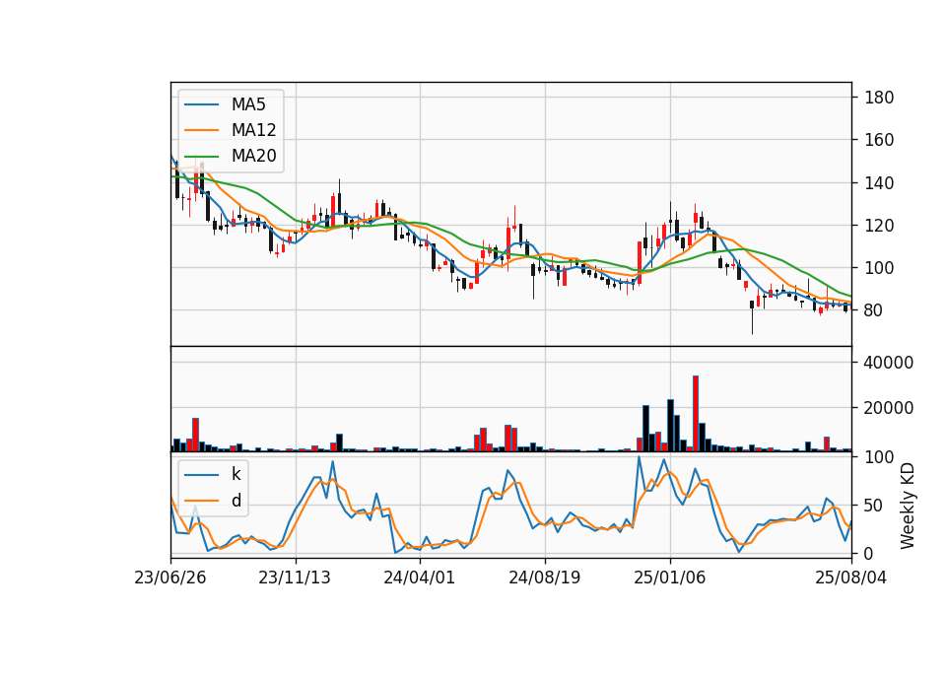Click the 25/08/04 date axis label
This screenshot has height=680, width=946.
pos(851,578)
